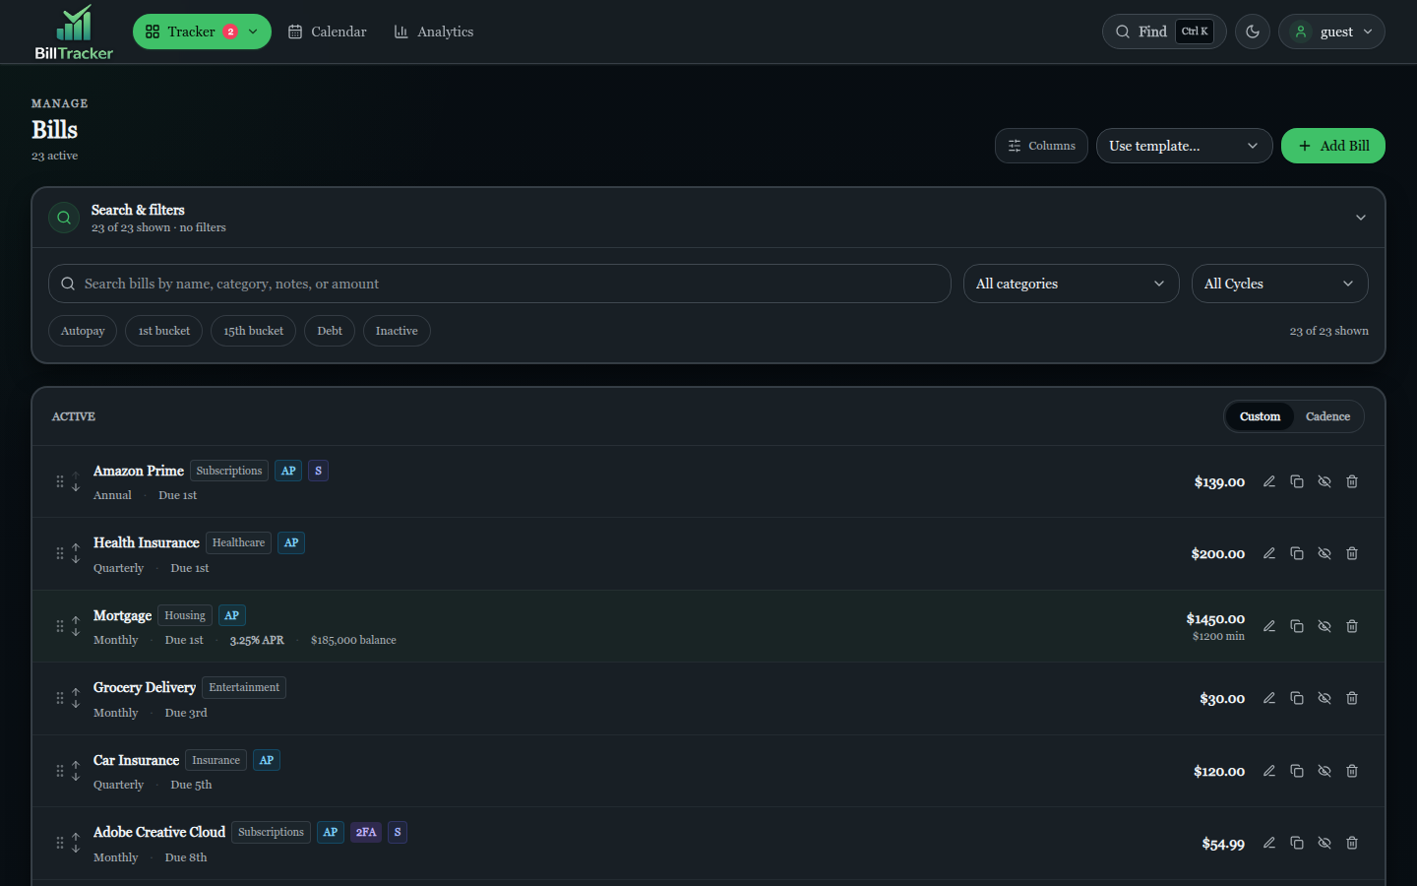Collapse the Search & filters panel
This screenshot has height=886, width=1417.
pyautogui.click(x=1361, y=218)
